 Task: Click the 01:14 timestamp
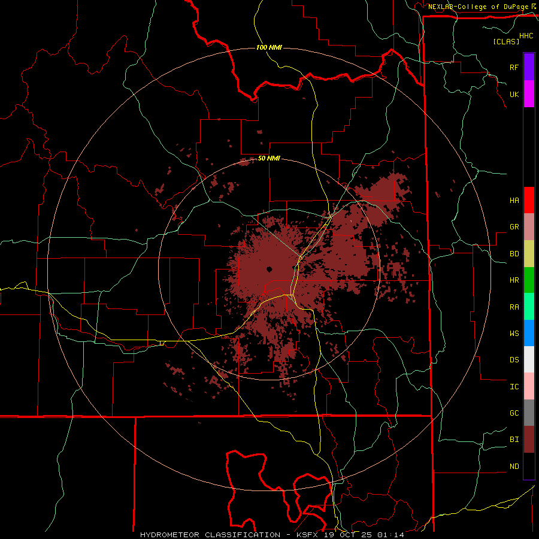coord(390,535)
